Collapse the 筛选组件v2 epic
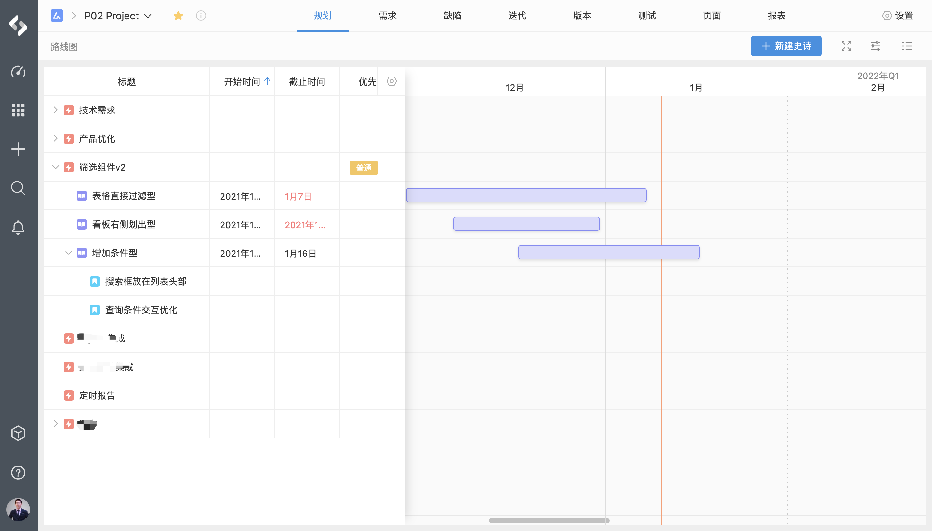This screenshot has height=531, width=932. [55, 167]
